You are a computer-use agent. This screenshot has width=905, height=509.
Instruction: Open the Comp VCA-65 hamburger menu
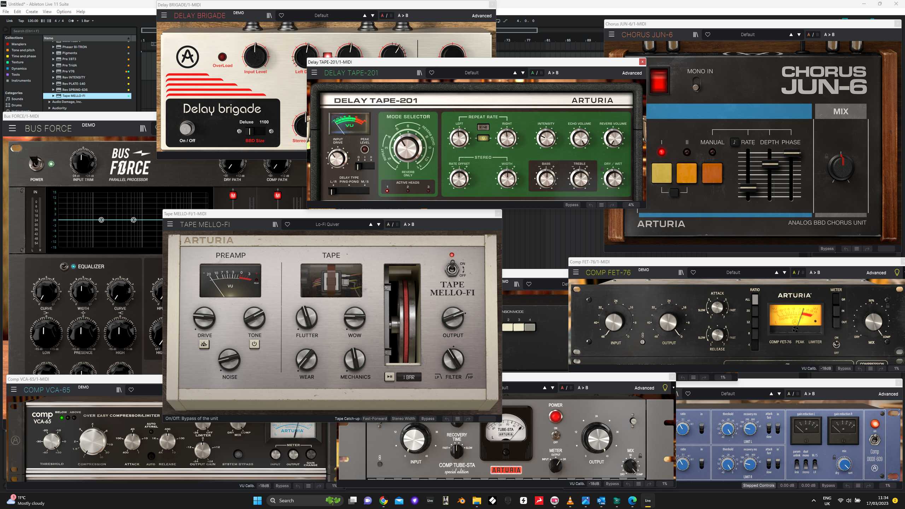(14, 390)
